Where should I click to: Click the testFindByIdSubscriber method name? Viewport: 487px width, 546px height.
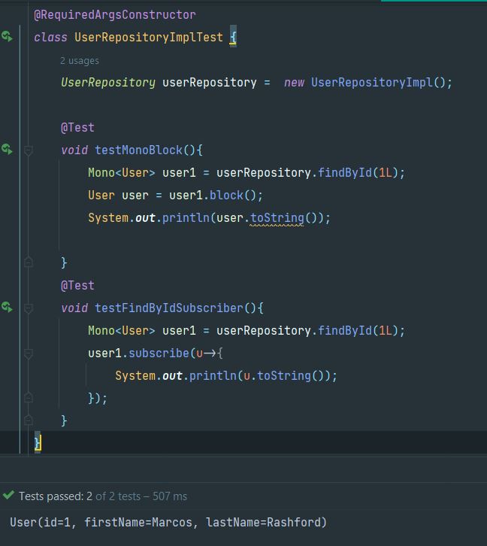[x=169, y=308]
